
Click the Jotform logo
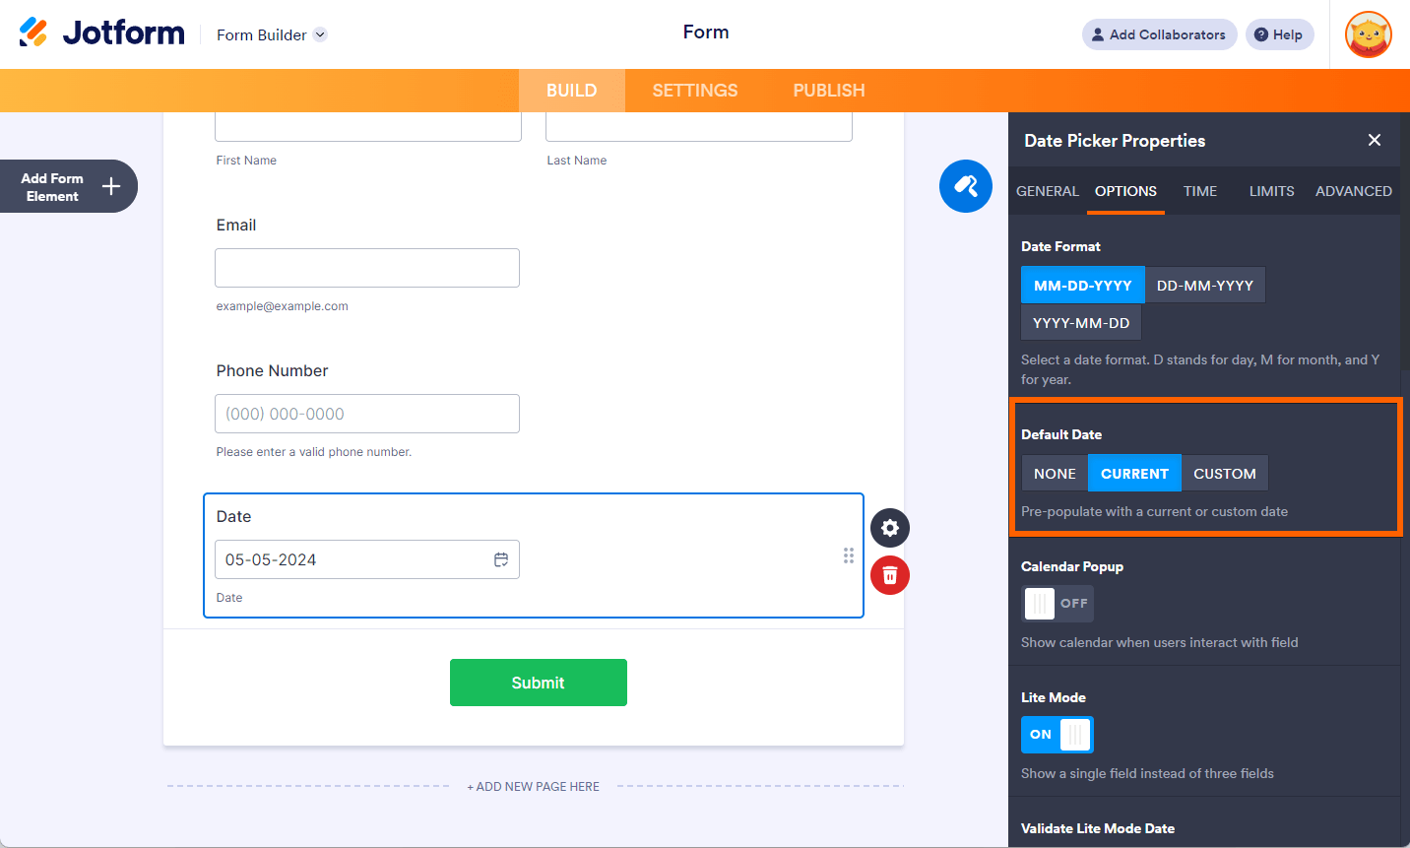pyautogui.click(x=101, y=33)
